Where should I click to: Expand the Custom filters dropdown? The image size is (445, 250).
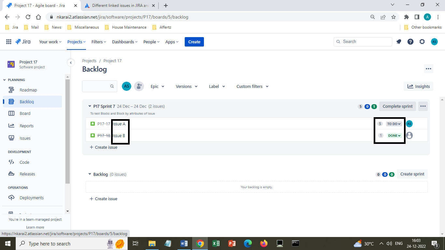tap(252, 86)
